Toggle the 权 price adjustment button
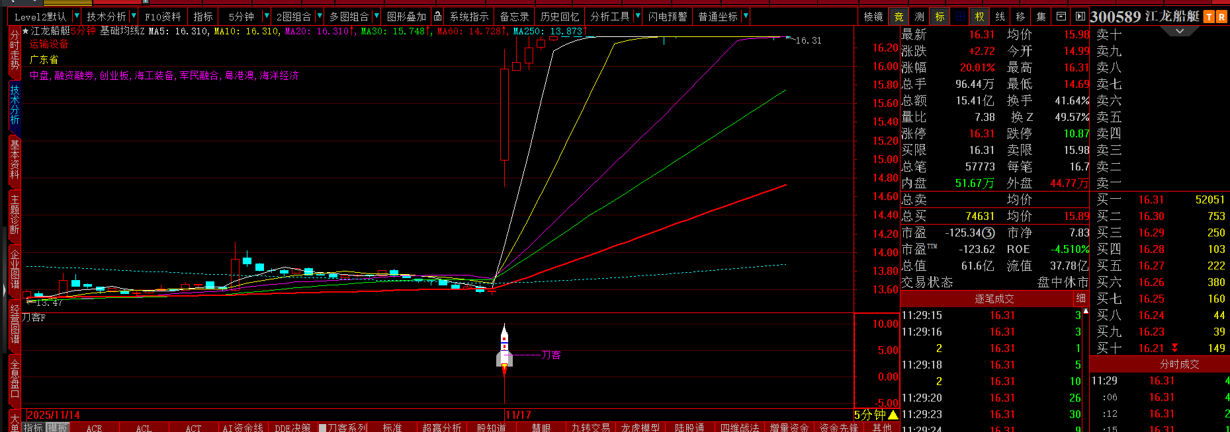 980,17
